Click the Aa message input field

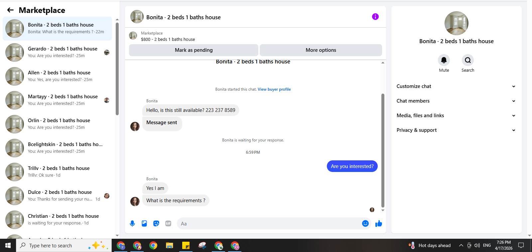tap(269, 223)
